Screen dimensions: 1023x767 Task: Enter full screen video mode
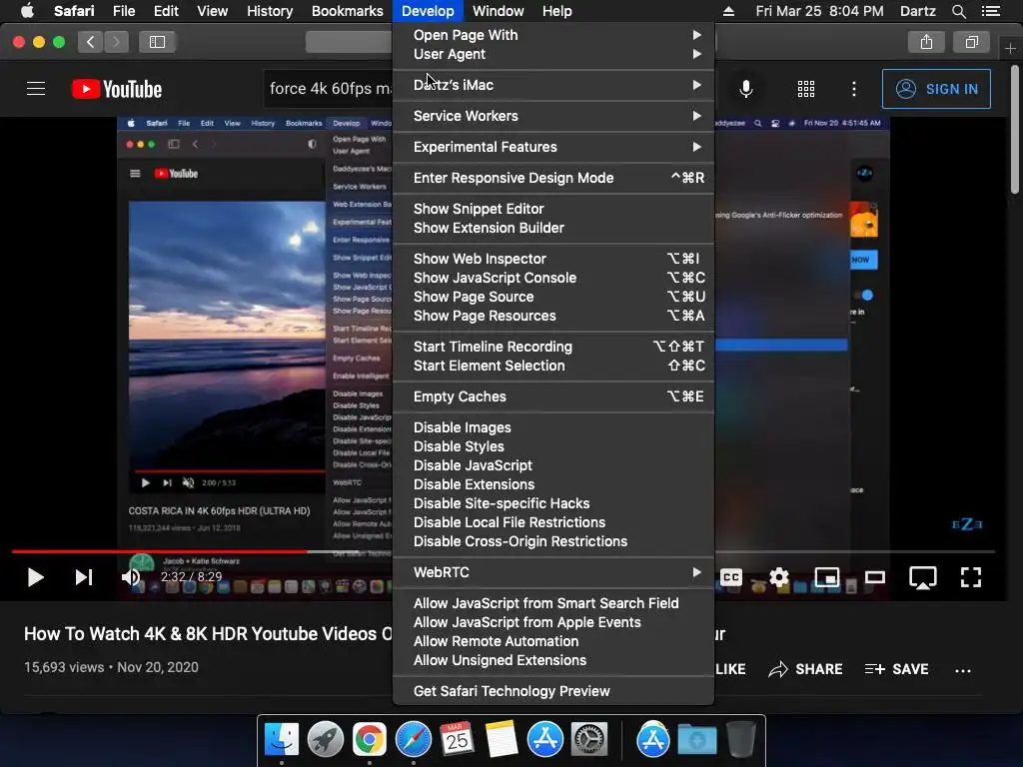[971, 577]
